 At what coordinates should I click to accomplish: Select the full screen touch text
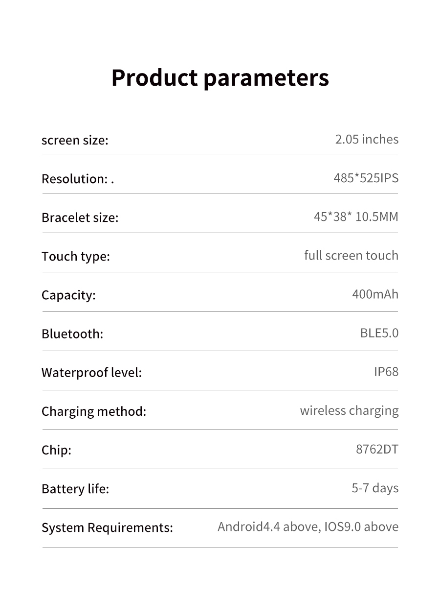pos(351,256)
